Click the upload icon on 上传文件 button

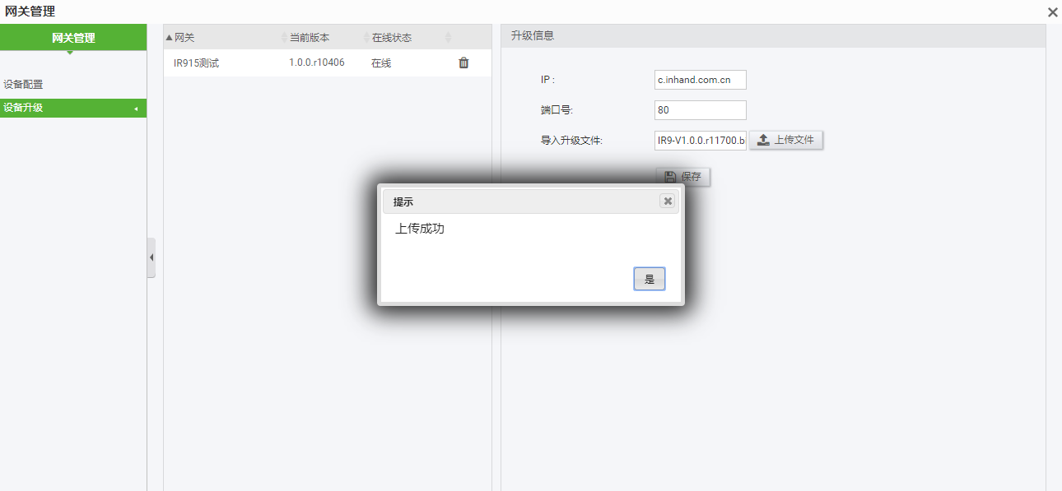[x=764, y=139]
